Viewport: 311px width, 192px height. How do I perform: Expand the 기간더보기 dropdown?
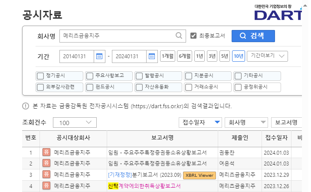pyautogui.click(x=267, y=56)
